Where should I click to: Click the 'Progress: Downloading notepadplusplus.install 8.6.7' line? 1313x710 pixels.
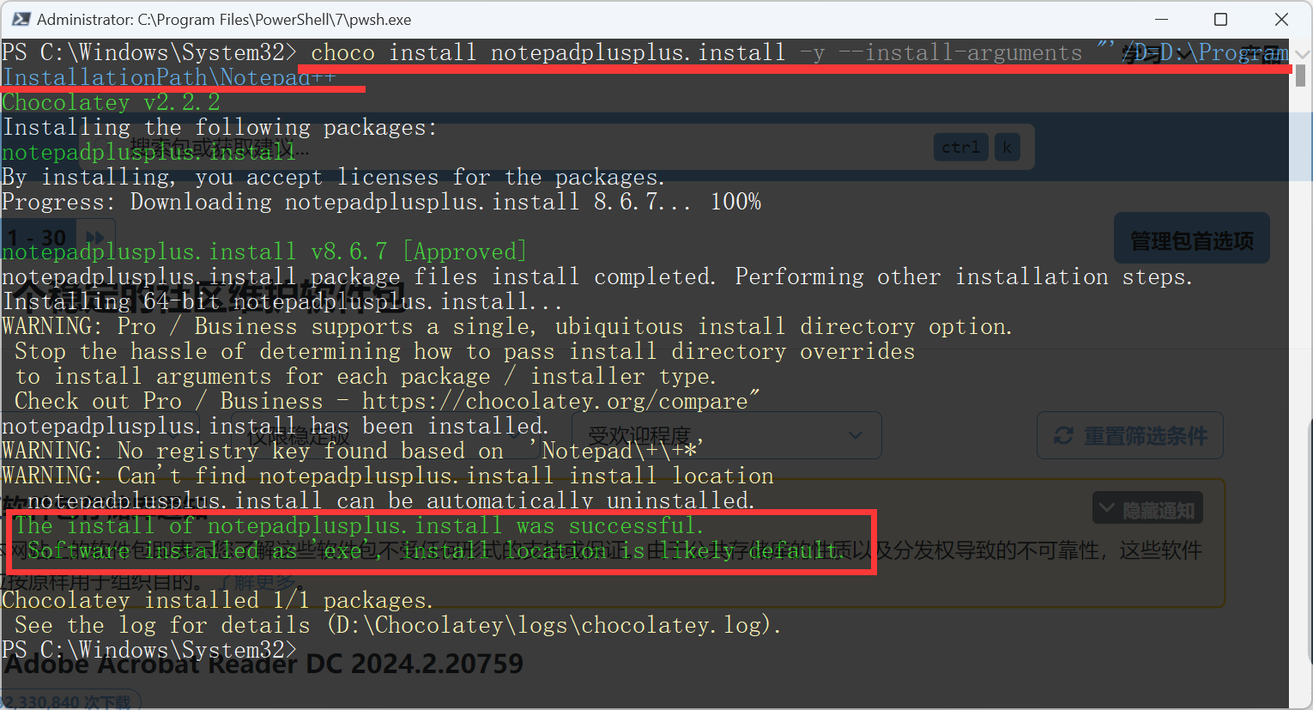click(382, 202)
